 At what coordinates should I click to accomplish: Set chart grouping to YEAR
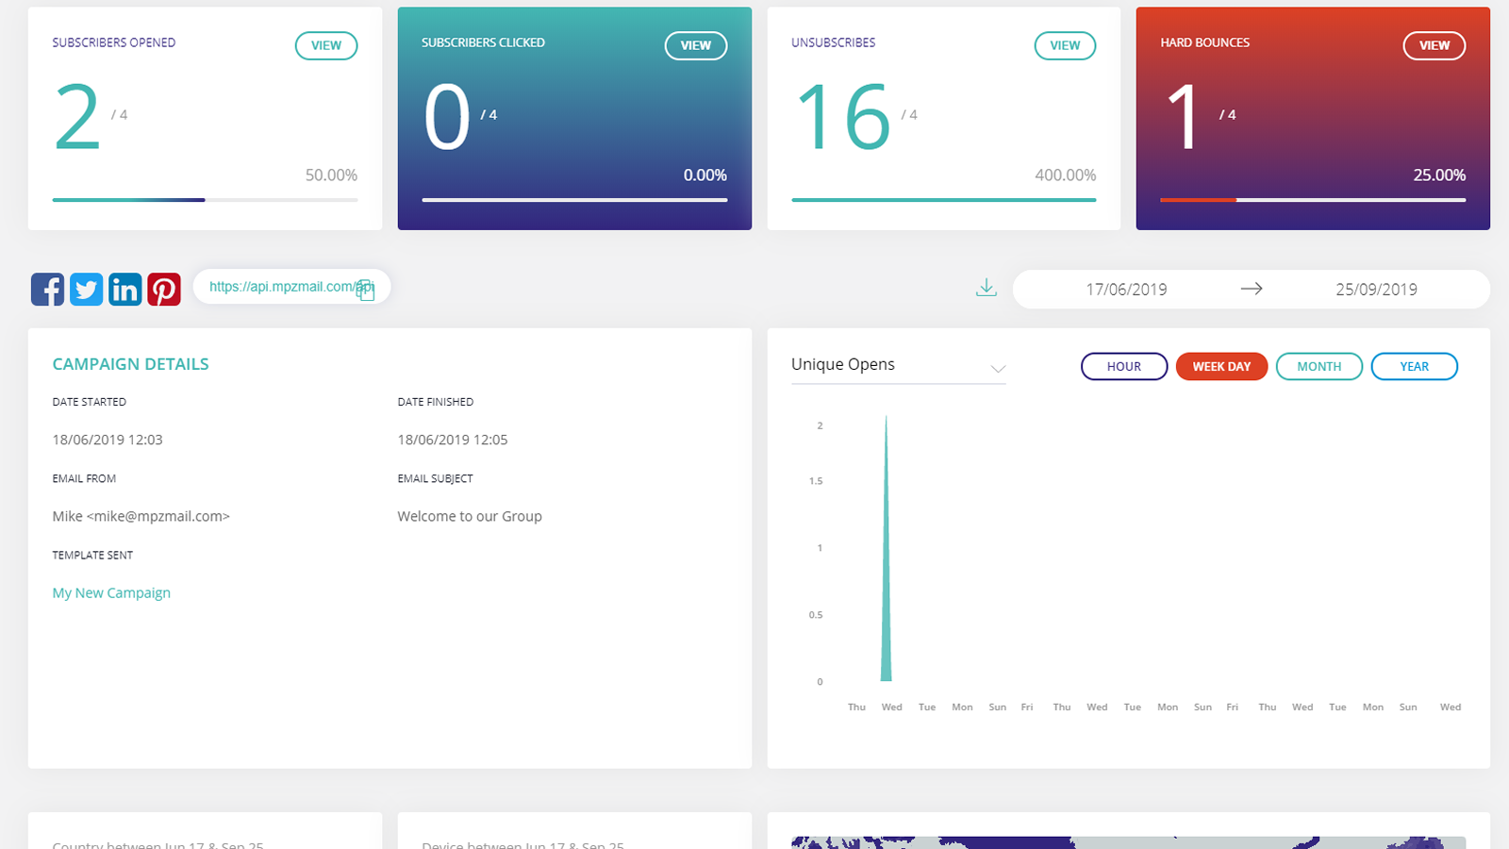[1414, 366]
